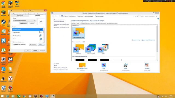Confirm mouse properties with OK

[x=28, y=51]
